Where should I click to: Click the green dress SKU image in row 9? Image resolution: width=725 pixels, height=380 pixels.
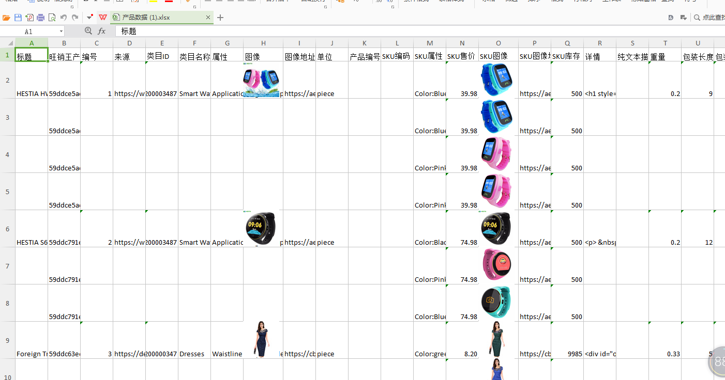497,339
